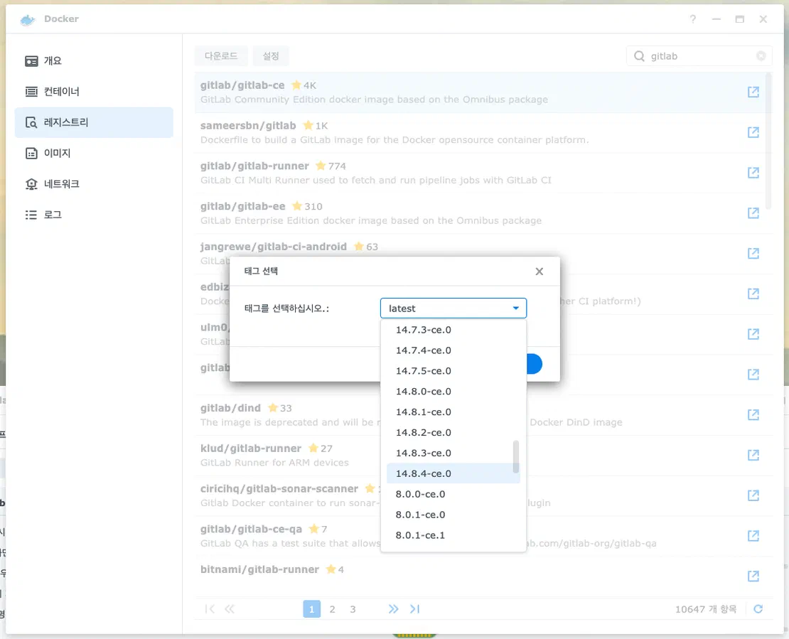Open the 이미지 section
This screenshot has height=639, width=789.
click(94, 153)
